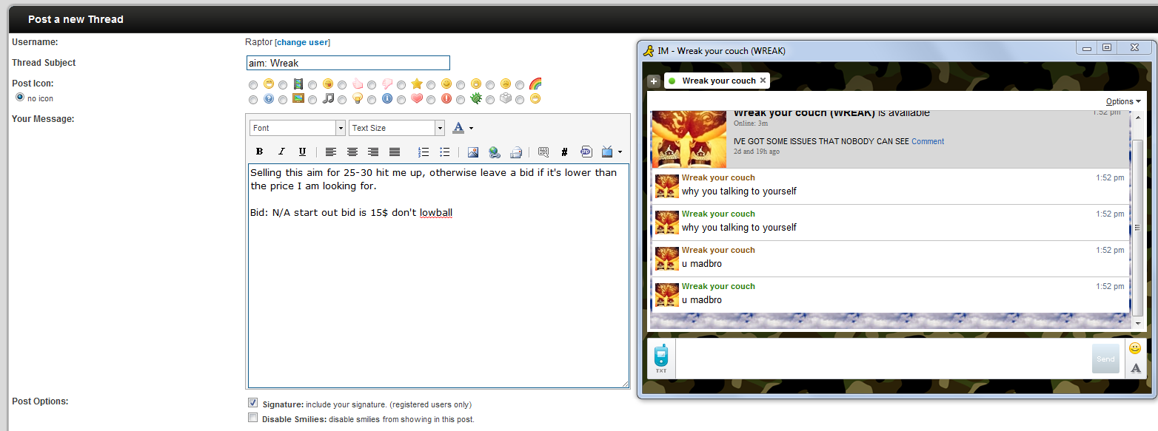This screenshot has height=431, width=1158.
Task: Click the insert email address icon
Action: click(515, 152)
